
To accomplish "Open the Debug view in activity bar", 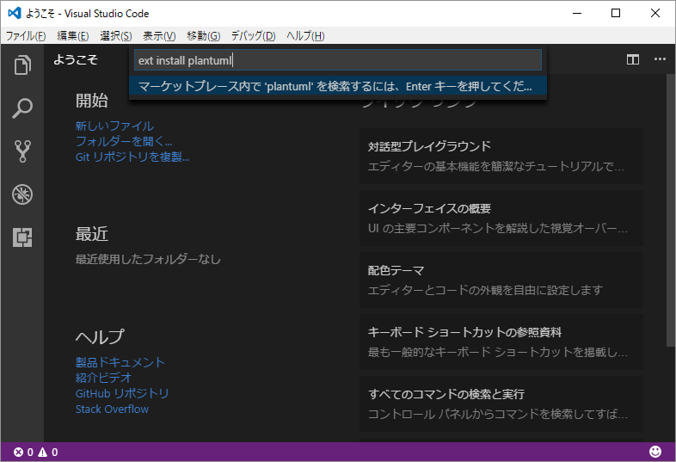I will [22, 194].
